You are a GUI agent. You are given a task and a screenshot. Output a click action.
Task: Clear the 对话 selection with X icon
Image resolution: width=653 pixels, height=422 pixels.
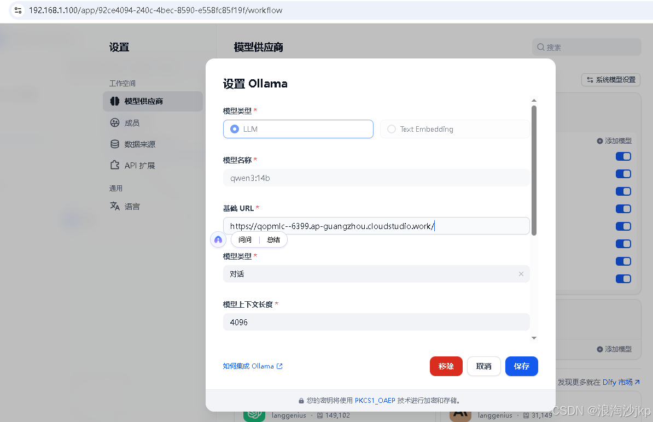521,274
